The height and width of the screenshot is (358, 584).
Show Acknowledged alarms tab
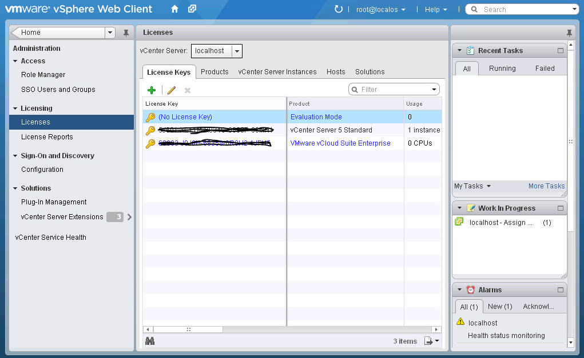(x=539, y=306)
